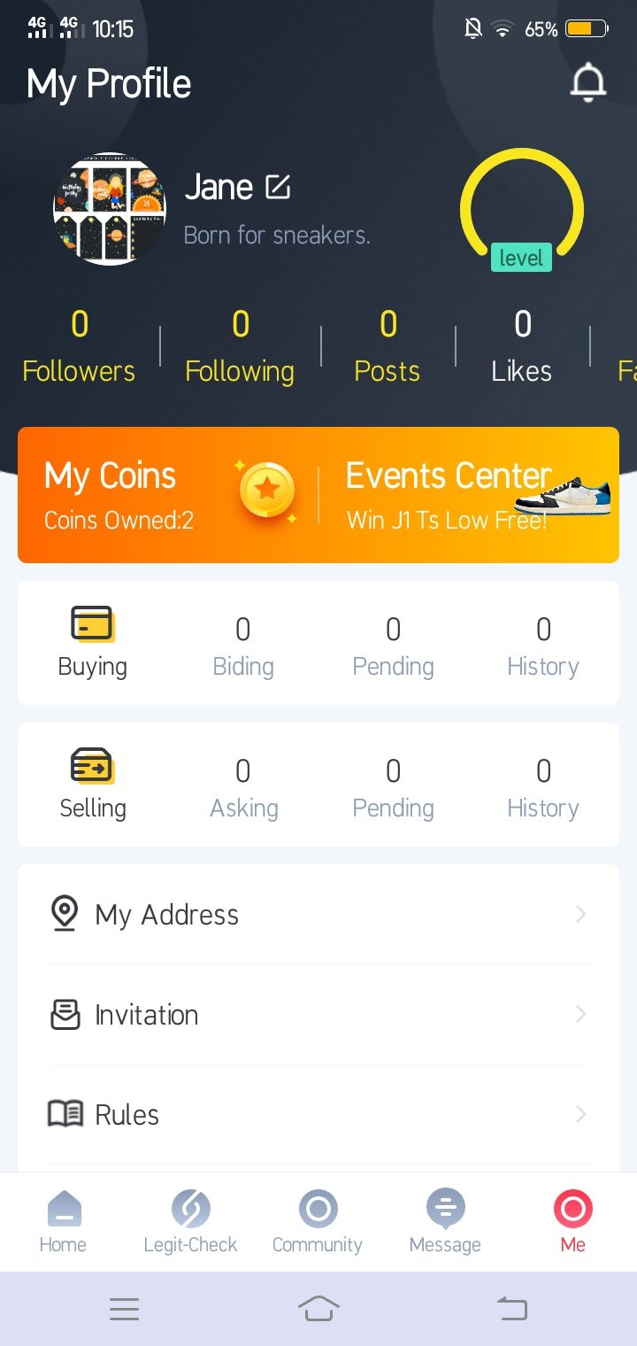This screenshot has height=1346, width=637.
Task: Tap the My Address location pin icon
Action: [x=64, y=914]
